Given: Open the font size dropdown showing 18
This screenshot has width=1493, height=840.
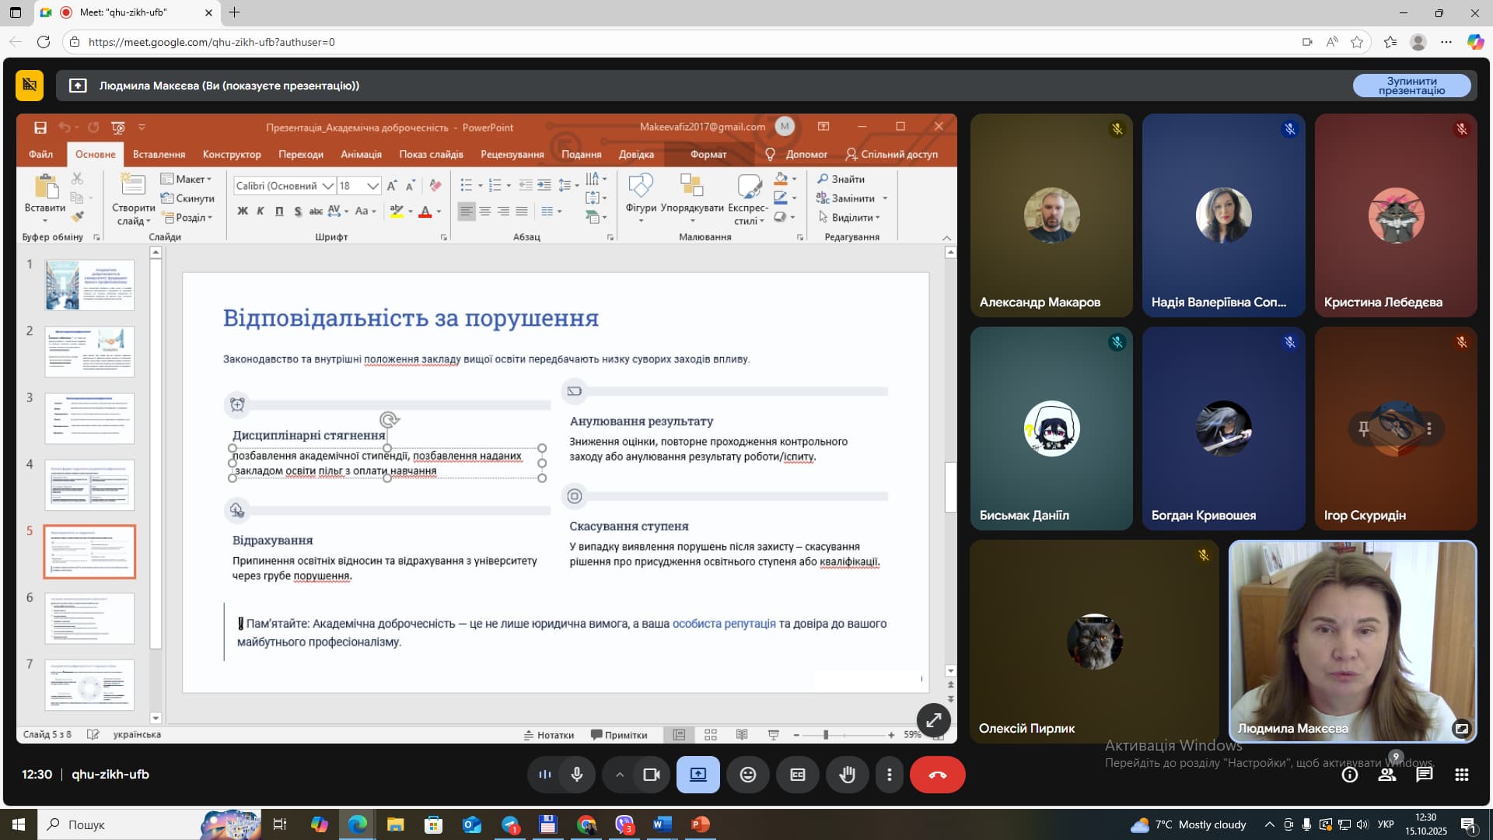Looking at the screenshot, I should 372,186.
